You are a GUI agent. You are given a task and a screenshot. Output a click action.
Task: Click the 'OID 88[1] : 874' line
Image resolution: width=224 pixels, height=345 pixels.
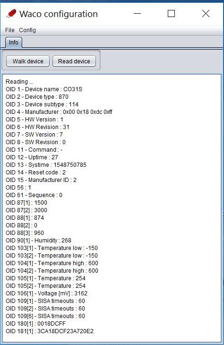pyautogui.click(x=25, y=218)
